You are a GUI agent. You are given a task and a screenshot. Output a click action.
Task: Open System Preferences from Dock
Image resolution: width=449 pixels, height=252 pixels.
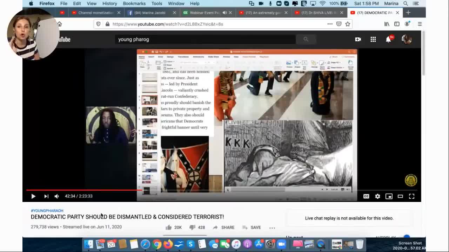tap(270, 244)
